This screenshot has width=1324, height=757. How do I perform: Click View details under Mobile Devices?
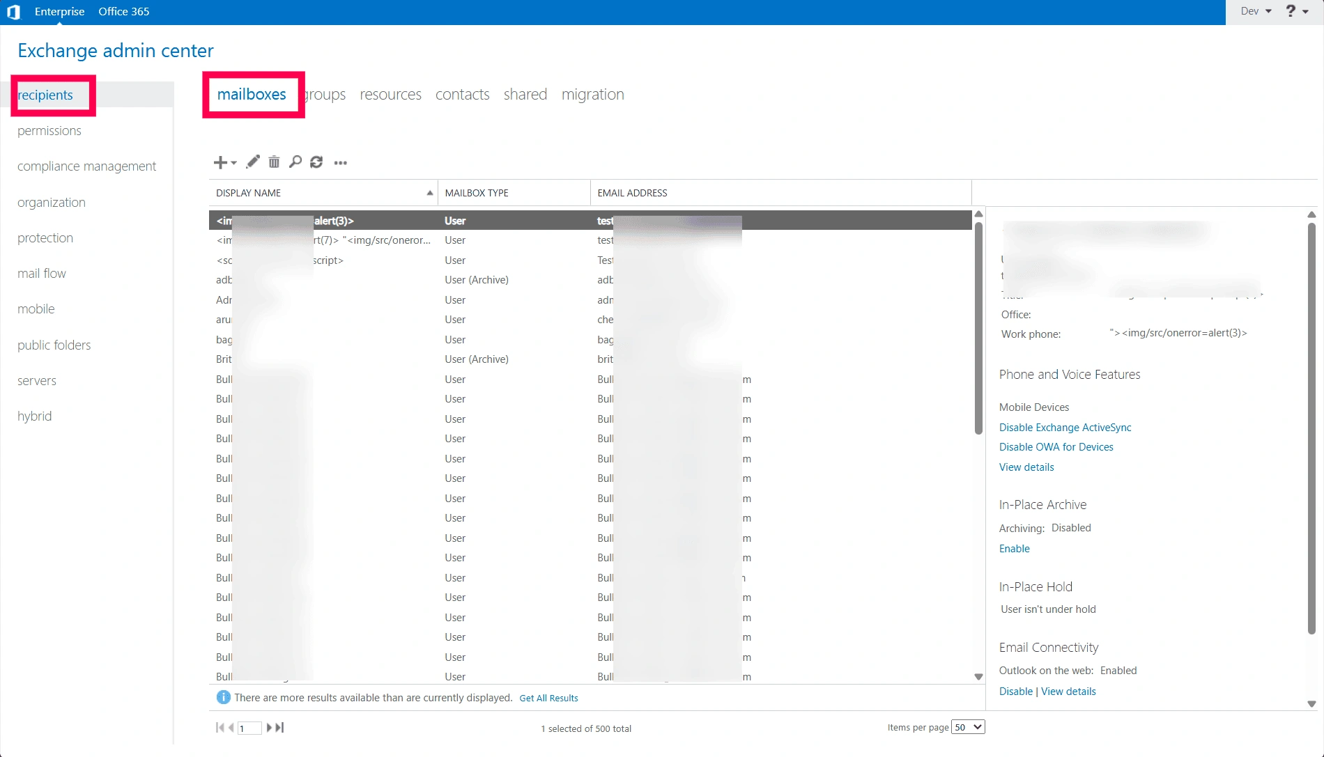pos(1026,467)
